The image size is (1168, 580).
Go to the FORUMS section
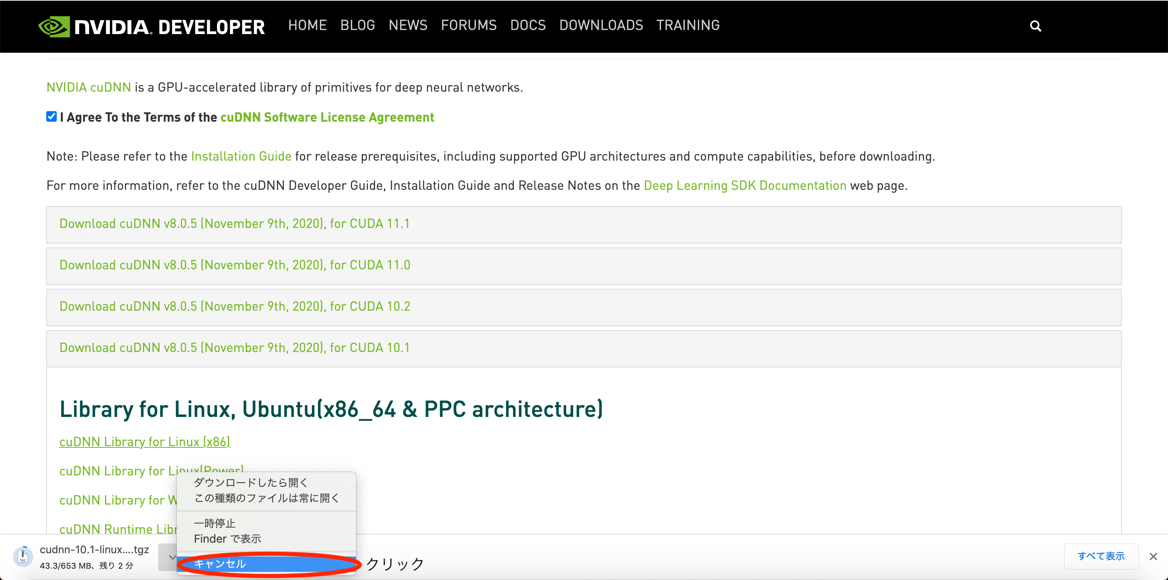[469, 25]
